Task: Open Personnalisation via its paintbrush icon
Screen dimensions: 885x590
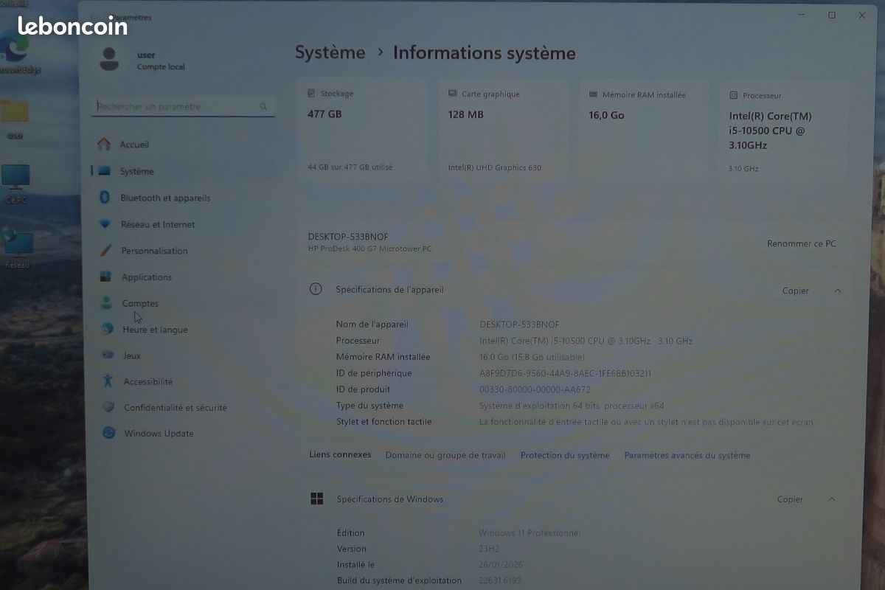Action: [x=106, y=251]
